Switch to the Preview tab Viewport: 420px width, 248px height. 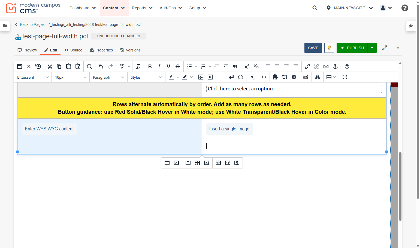27,50
